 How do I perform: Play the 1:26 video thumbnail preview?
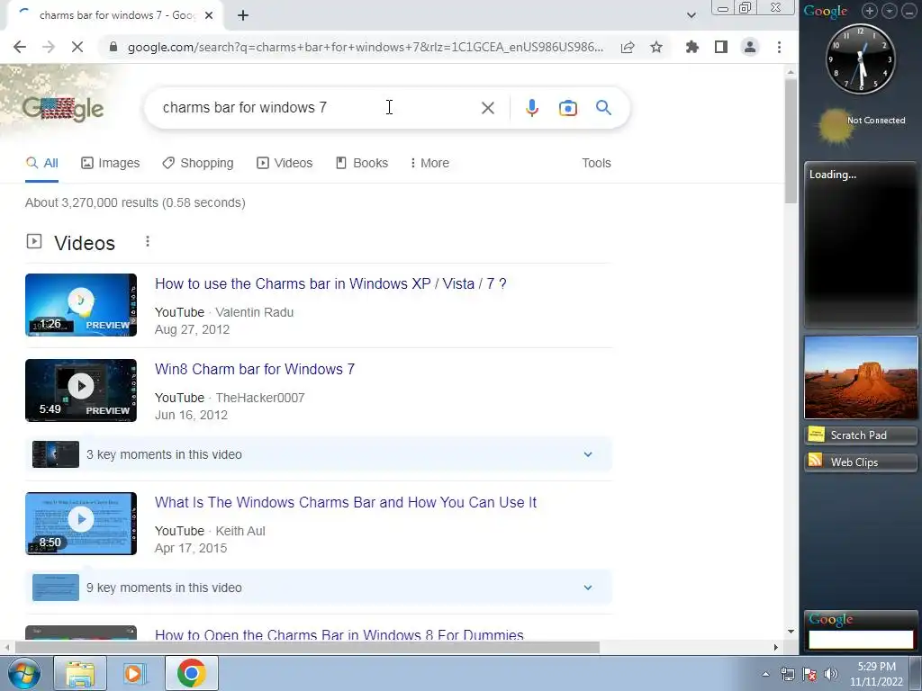click(81, 305)
